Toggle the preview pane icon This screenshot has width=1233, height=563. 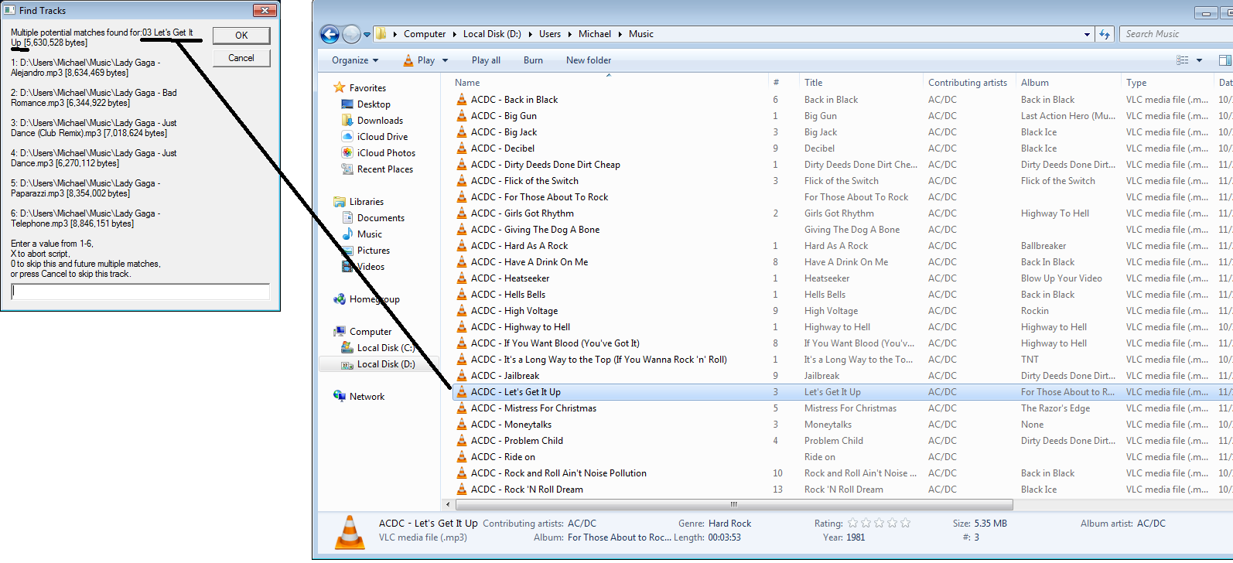[1224, 60]
